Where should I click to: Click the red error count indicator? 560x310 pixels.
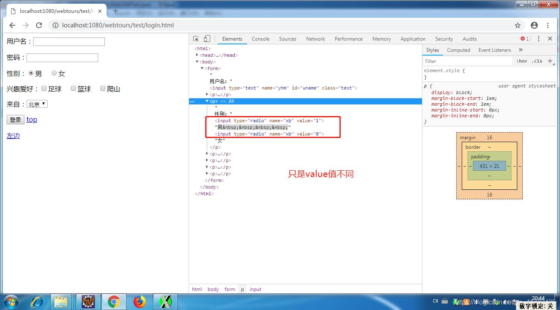click(525, 39)
